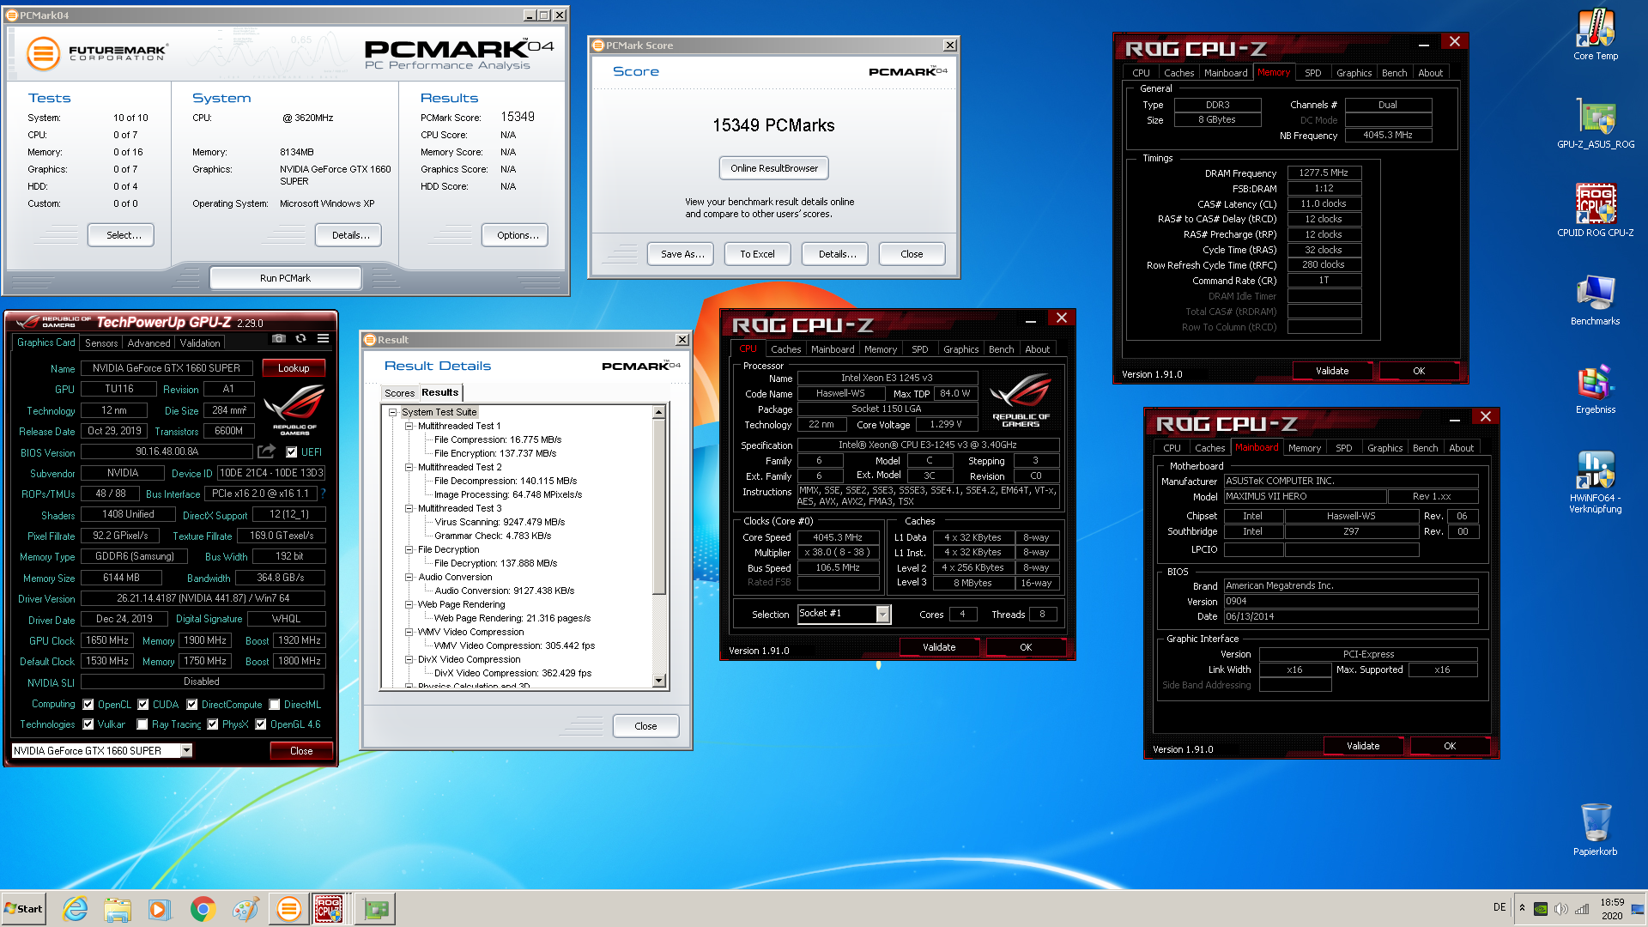The image size is (1648, 927).
Task: Switch to the Advanced tab in GPU-Z
Action: tap(148, 343)
